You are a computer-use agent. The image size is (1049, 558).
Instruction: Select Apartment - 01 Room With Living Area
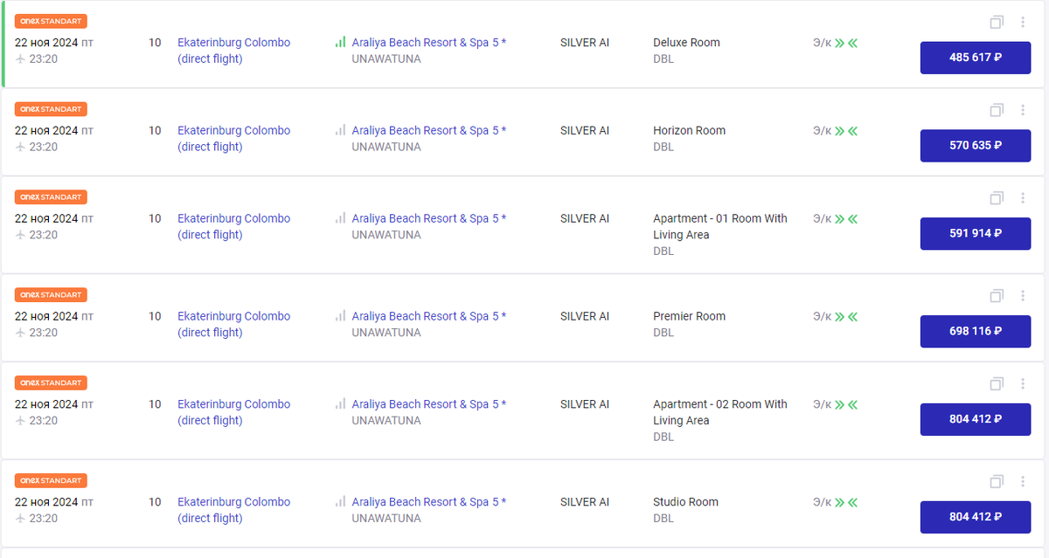pyautogui.click(x=720, y=227)
